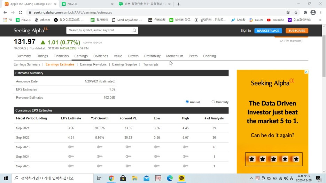Open Chrome extensions puzzle icon

tap(305, 13)
